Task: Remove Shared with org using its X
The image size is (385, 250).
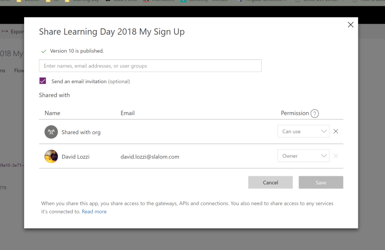Action: pyautogui.click(x=336, y=131)
